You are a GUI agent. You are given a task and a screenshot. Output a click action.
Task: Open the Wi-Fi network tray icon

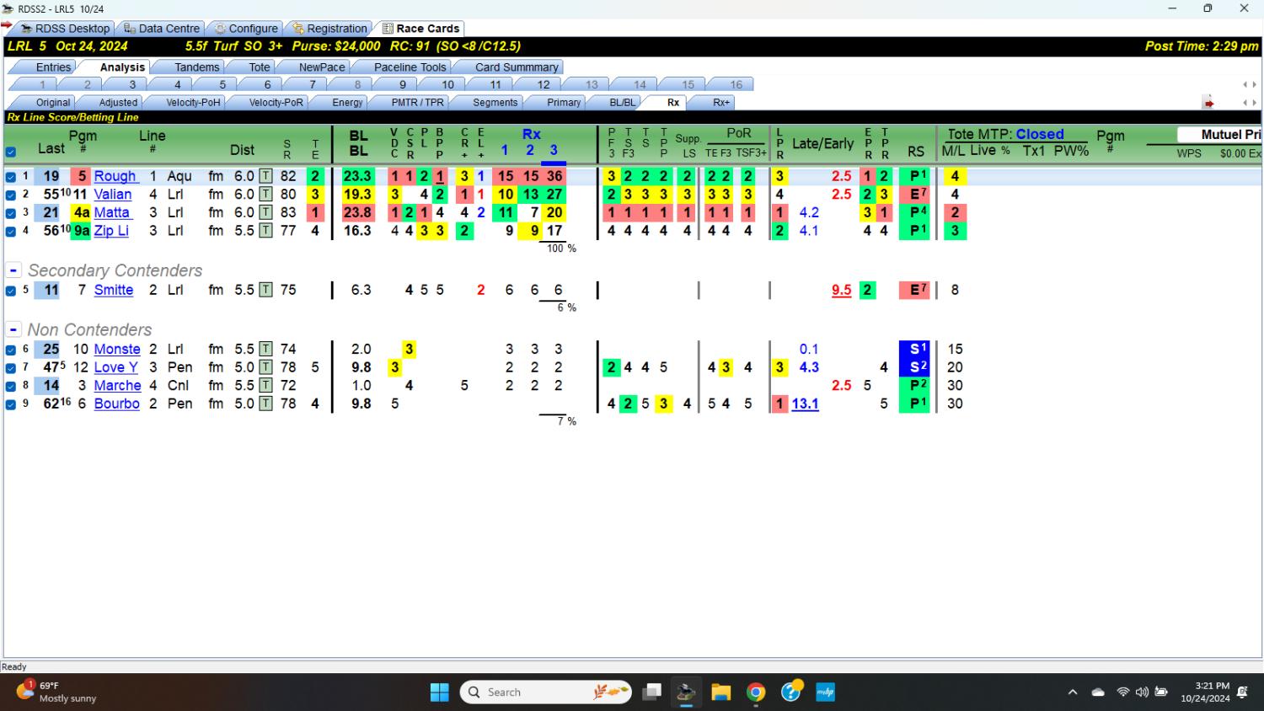tap(1122, 692)
